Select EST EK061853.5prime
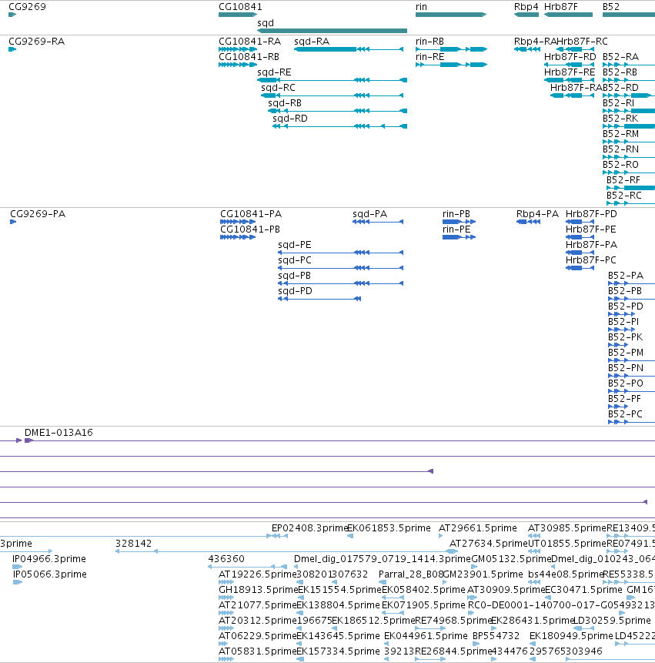 pyautogui.click(x=350, y=536)
